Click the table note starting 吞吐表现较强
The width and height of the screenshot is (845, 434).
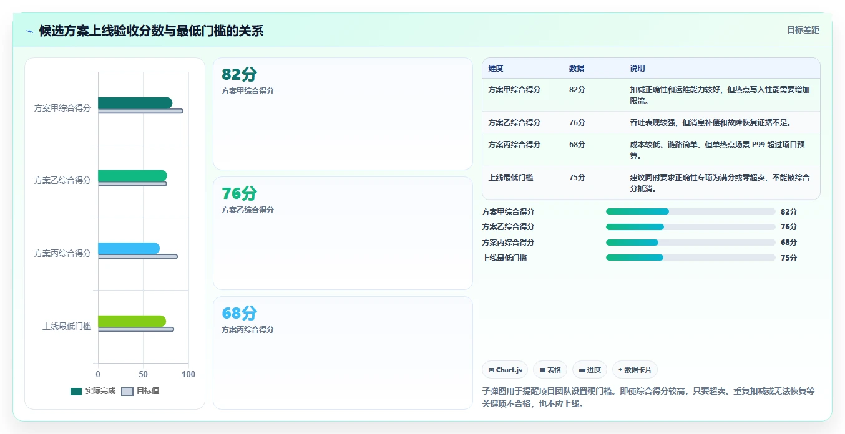point(712,123)
